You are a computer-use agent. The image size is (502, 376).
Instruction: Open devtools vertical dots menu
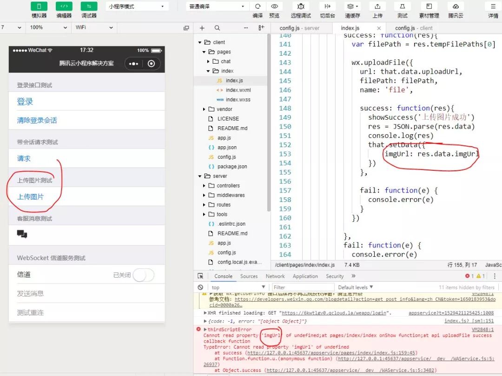[x=495, y=276]
